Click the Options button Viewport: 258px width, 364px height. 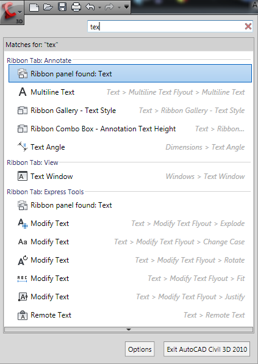[x=140, y=349]
